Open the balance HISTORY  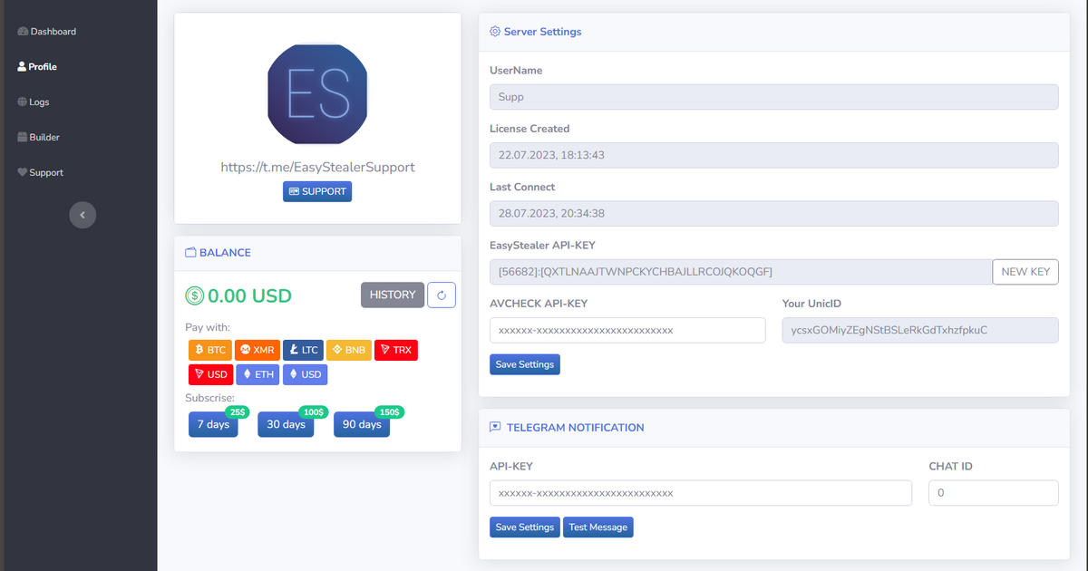[393, 295]
